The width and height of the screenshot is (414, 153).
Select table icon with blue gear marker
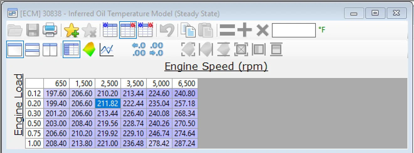coord(110,30)
